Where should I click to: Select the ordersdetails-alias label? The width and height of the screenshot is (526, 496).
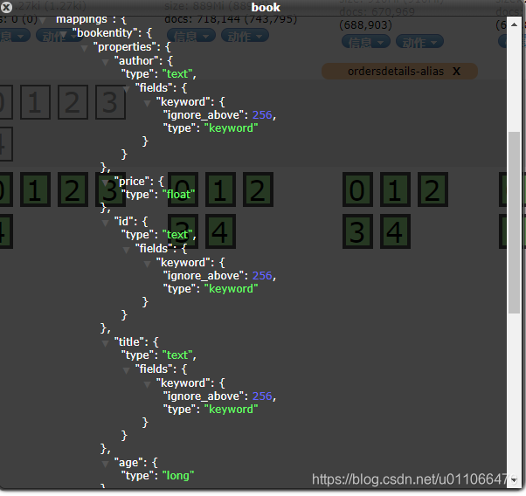[x=396, y=71]
